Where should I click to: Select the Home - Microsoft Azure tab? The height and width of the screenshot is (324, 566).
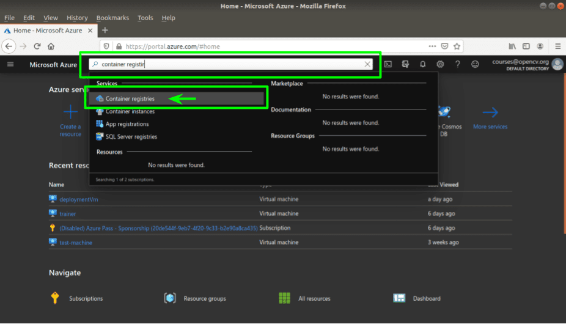(48, 31)
